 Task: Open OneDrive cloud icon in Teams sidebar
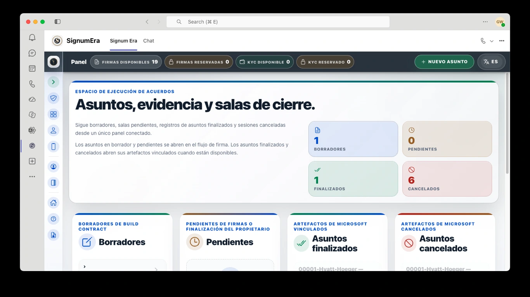click(x=32, y=99)
